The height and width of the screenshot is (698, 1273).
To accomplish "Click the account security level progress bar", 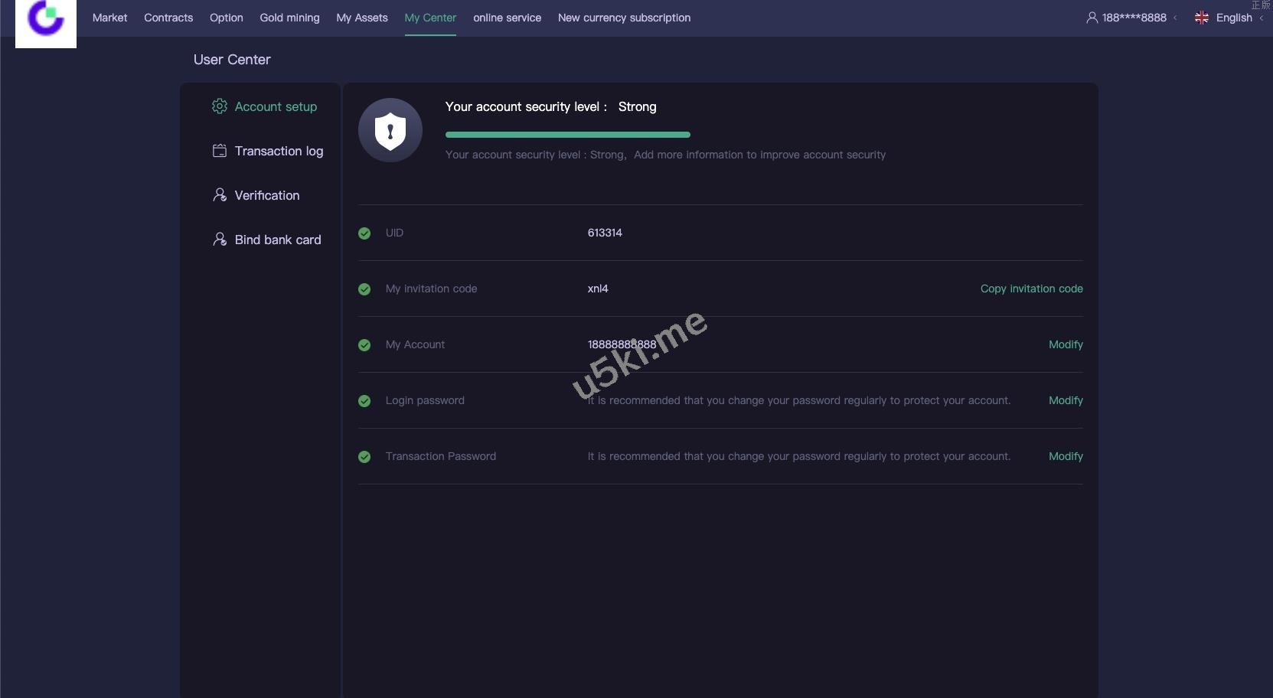I will click(x=567, y=135).
